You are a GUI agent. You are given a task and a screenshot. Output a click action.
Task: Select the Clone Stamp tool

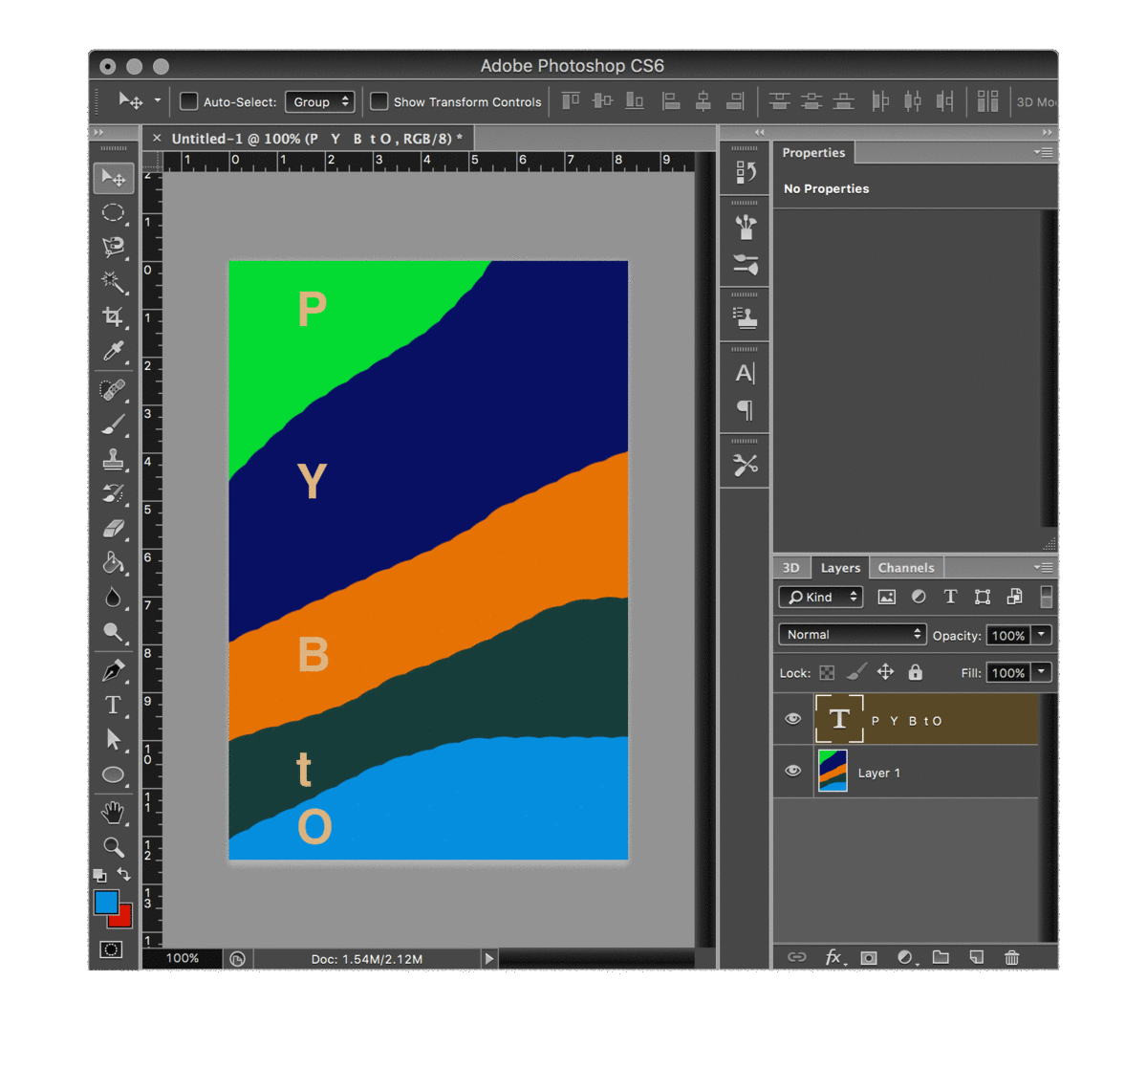point(114,459)
